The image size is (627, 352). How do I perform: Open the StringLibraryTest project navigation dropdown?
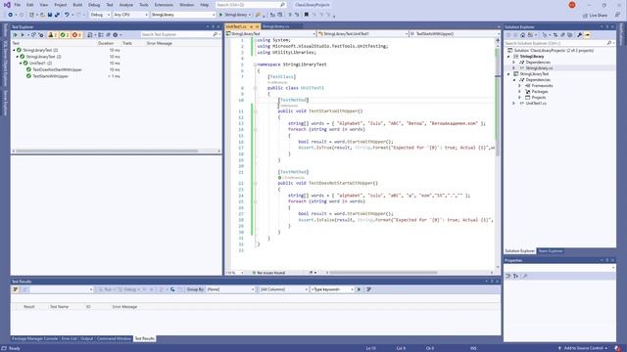point(270,34)
